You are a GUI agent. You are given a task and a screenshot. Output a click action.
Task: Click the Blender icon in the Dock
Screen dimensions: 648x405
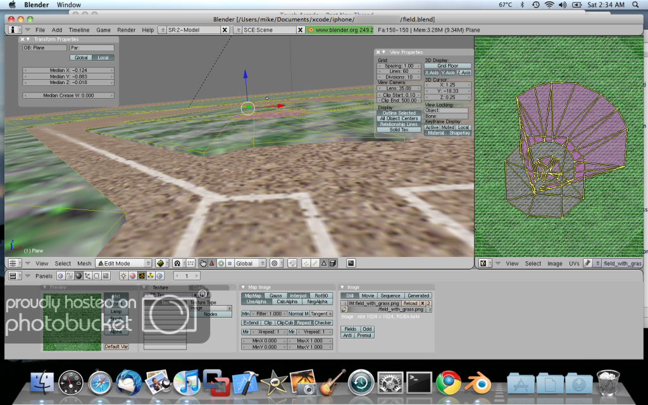click(478, 382)
